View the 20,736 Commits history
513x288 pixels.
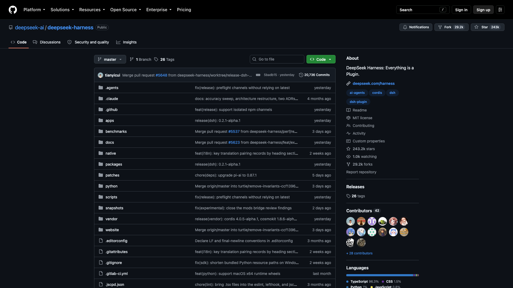pos(314,75)
